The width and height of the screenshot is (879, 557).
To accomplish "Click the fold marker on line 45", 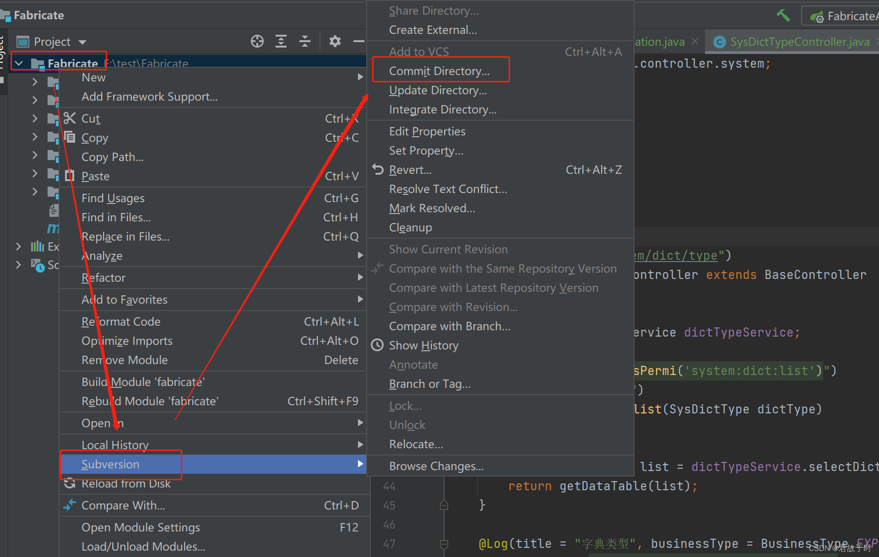I will coord(444,505).
